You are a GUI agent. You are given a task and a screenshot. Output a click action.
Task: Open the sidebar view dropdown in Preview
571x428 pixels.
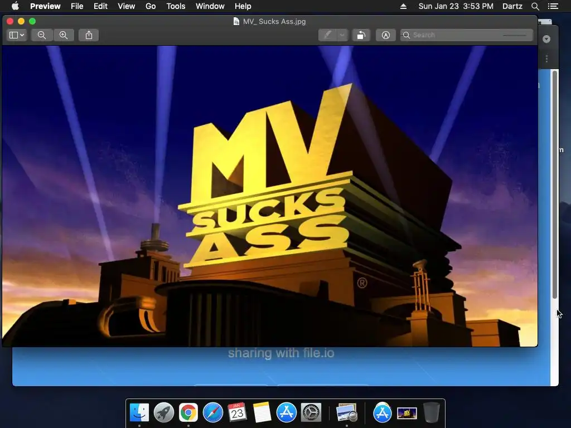tap(17, 35)
